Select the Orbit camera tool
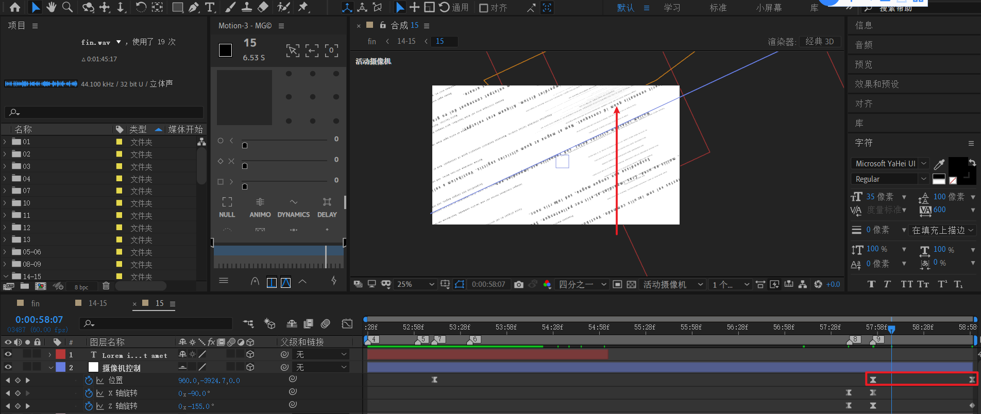 [88, 7]
